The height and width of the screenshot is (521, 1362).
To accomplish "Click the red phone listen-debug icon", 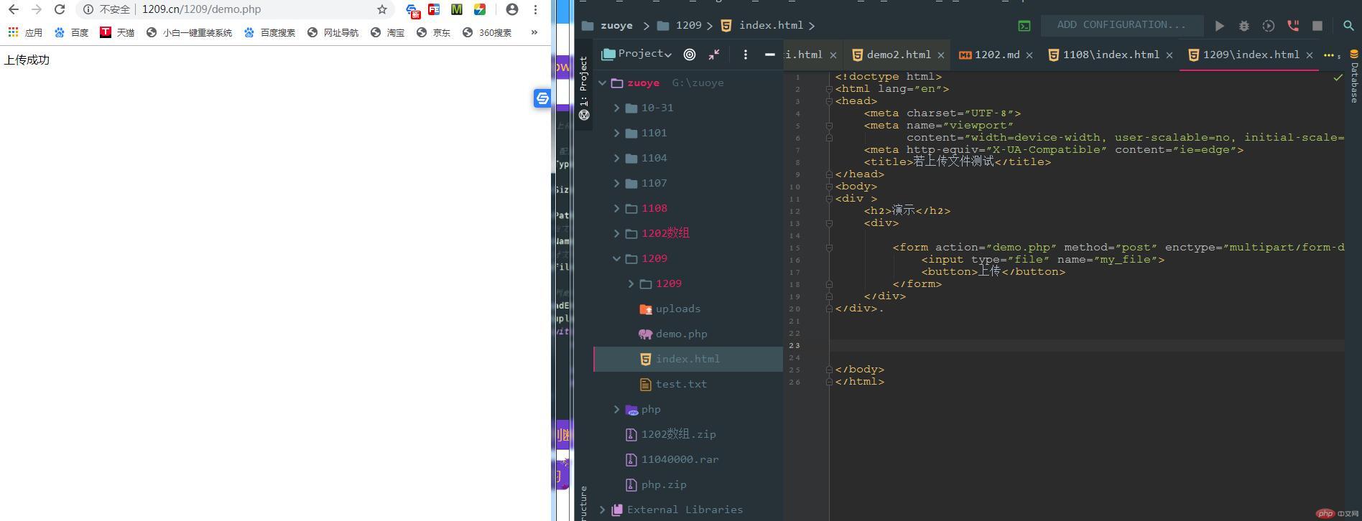I will (1293, 25).
